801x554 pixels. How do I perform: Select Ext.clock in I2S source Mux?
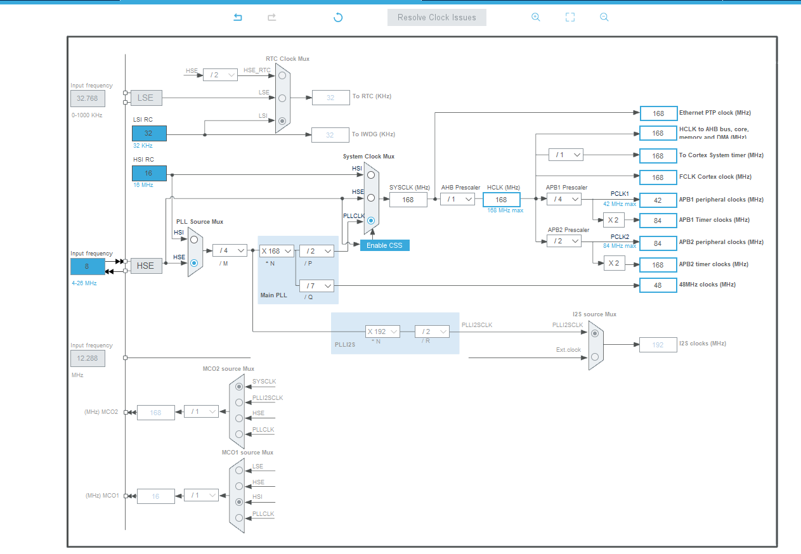pos(594,357)
